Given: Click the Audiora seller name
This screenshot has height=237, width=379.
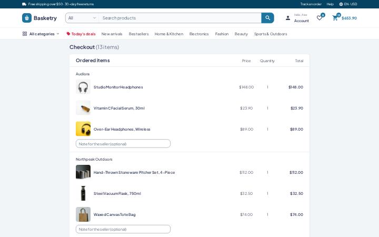Looking at the screenshot, I should point(83,74).
